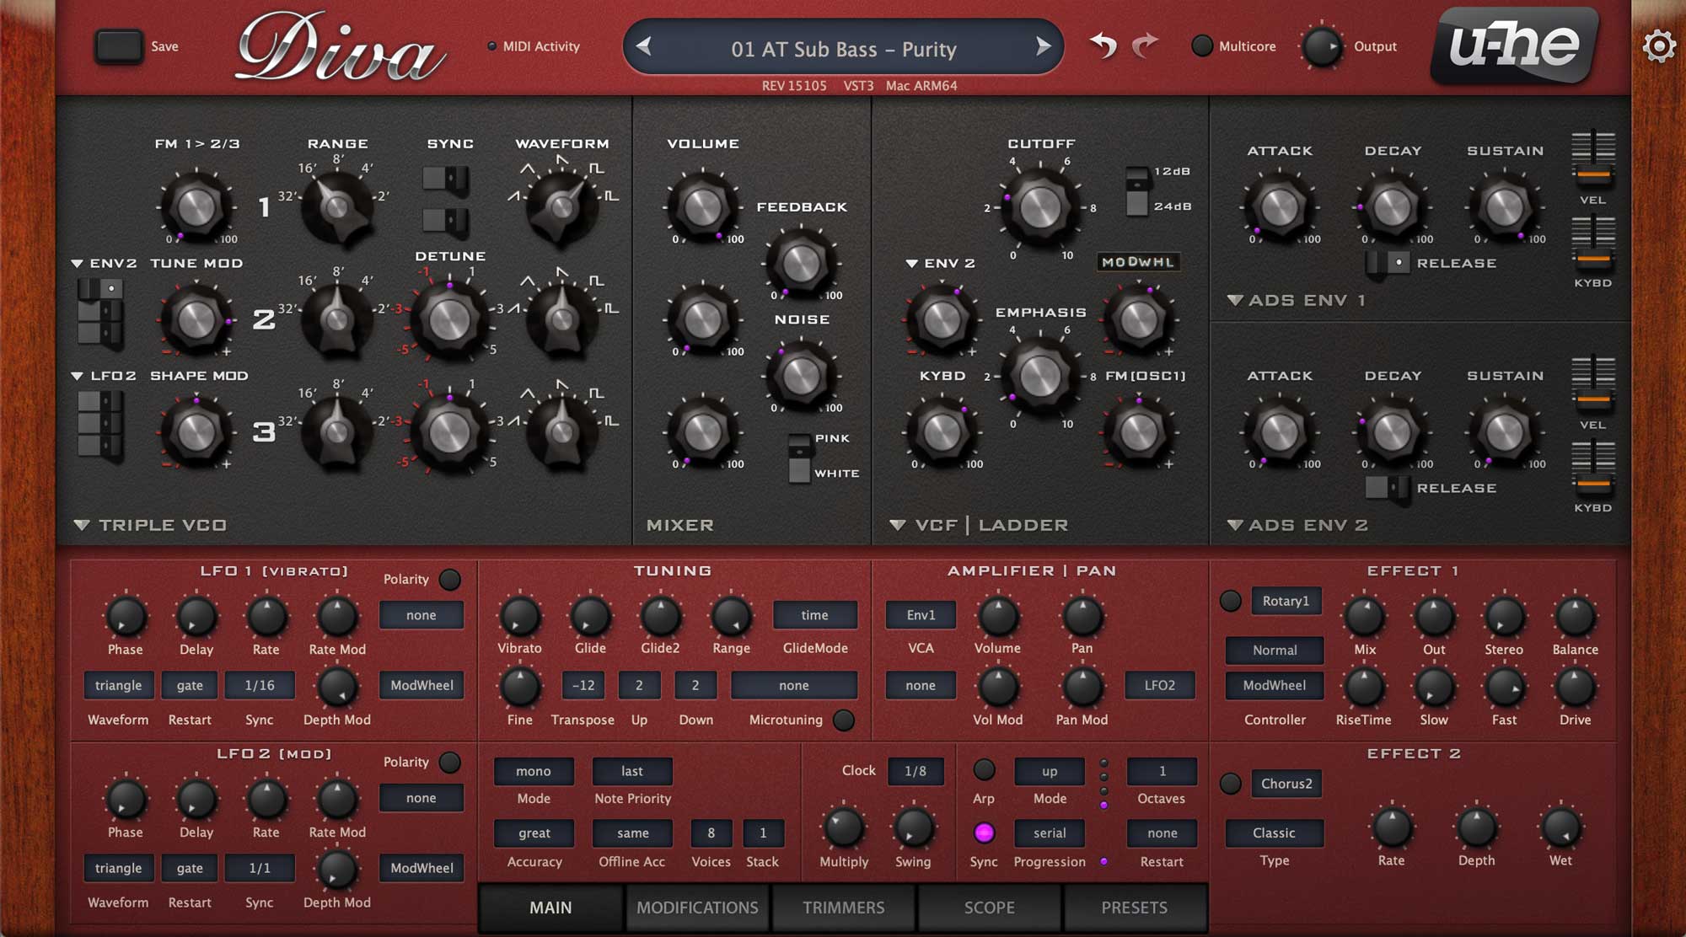Enable the Arp on/off button
1686x937 pixels.
[x=984, y=769]
